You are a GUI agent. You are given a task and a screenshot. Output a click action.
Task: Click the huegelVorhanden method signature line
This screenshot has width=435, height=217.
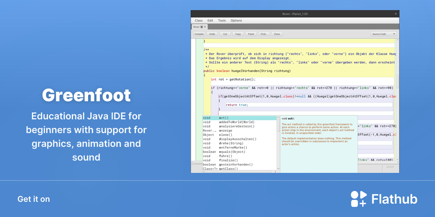(x=247, y=71)
